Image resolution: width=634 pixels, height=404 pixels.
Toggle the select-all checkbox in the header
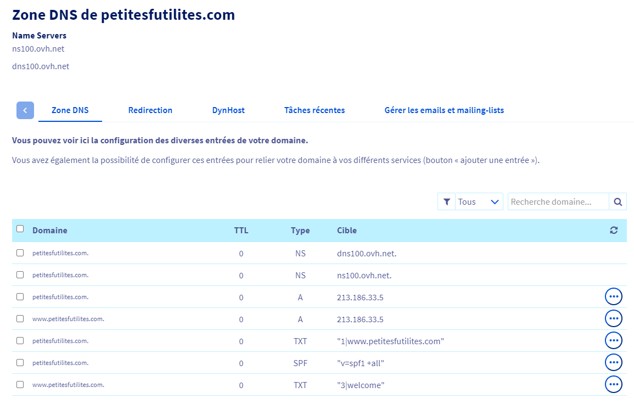20,229
